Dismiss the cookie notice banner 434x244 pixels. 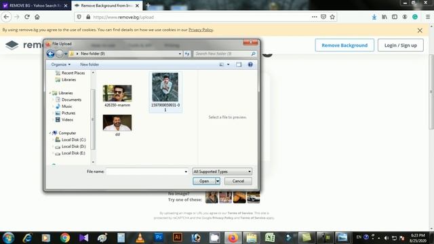coord(420,30)
